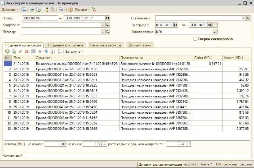Viewport: 254px width, 168px height.
Task: Open the Действия dropdown menu
Action: (x=10, y=10)
